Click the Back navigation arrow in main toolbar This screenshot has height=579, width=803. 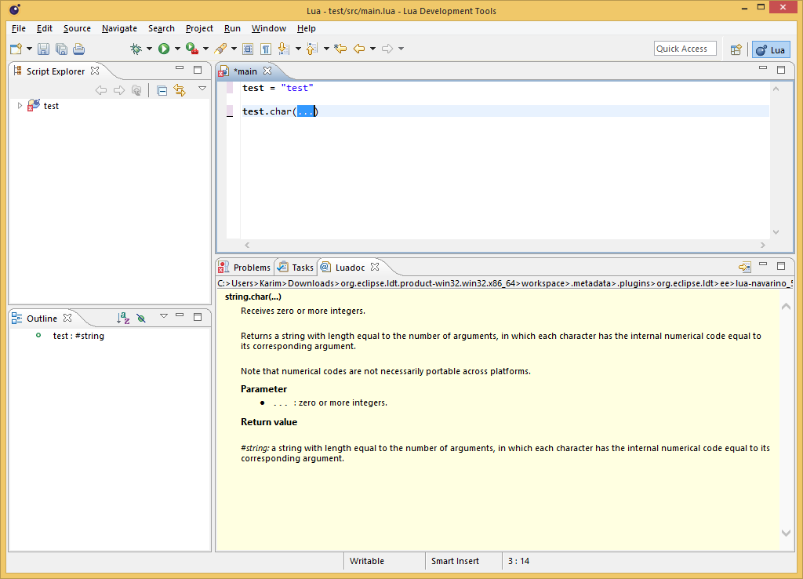[x=359, y=49]
